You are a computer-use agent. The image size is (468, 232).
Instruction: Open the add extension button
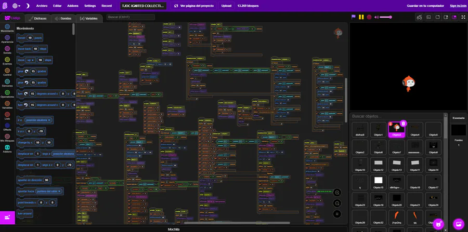click(x=7, y=217)
